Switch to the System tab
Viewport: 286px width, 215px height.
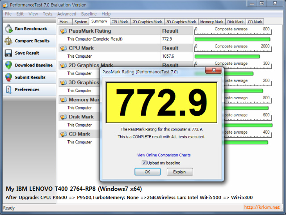[80, 22]
